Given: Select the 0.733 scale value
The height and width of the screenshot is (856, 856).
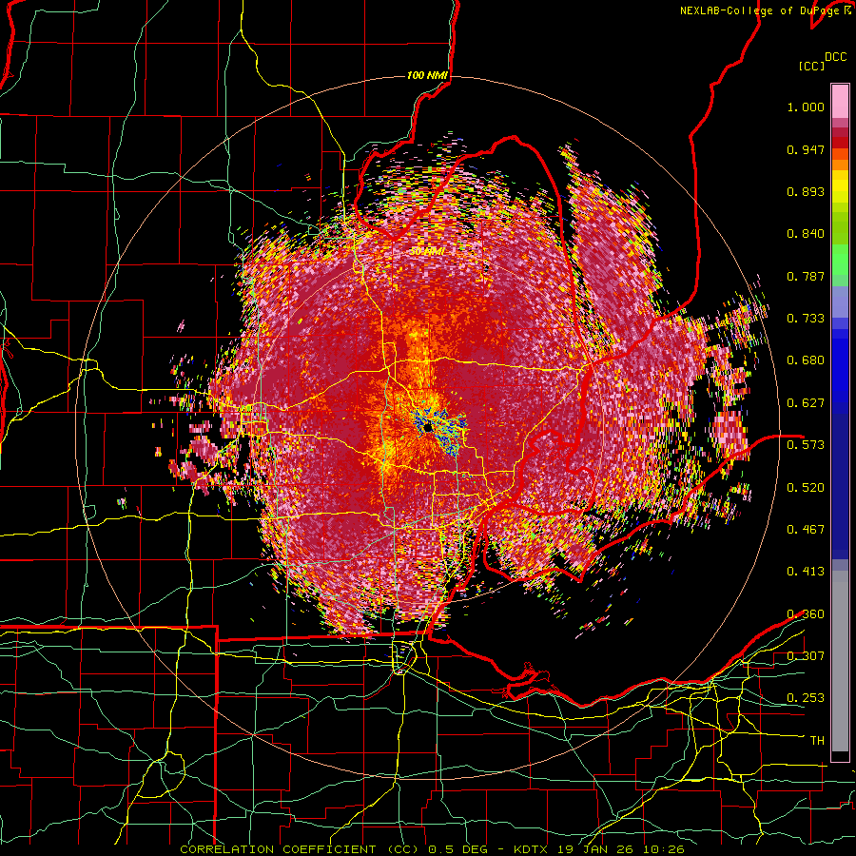Looking at the screenshot, I should [806, 319].
